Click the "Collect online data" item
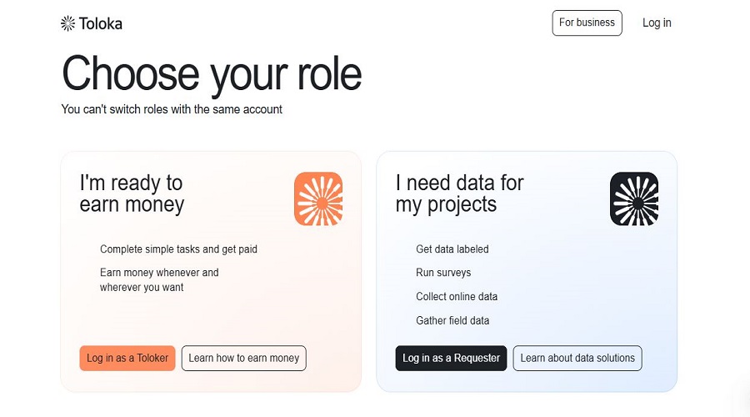750x417 pixels. 457,296
